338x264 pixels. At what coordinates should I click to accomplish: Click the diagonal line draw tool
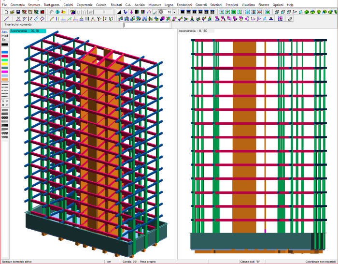(6, 19)
